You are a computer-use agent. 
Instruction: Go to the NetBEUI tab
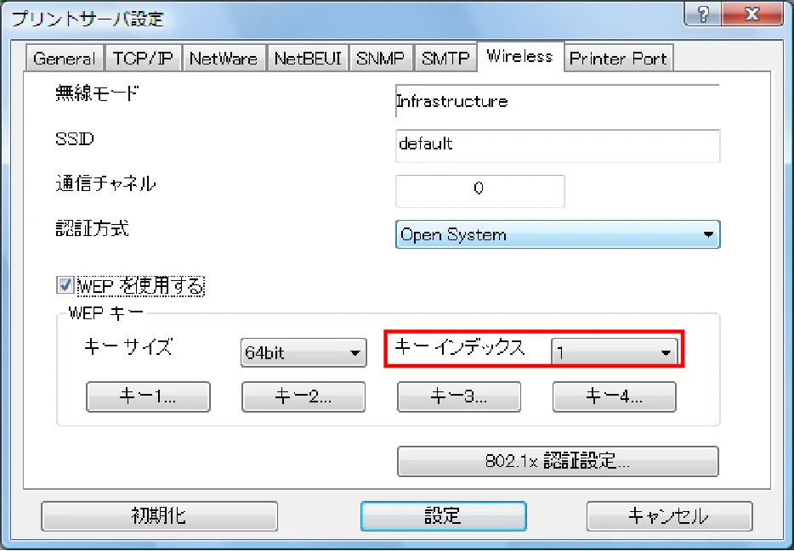point(308,58)
